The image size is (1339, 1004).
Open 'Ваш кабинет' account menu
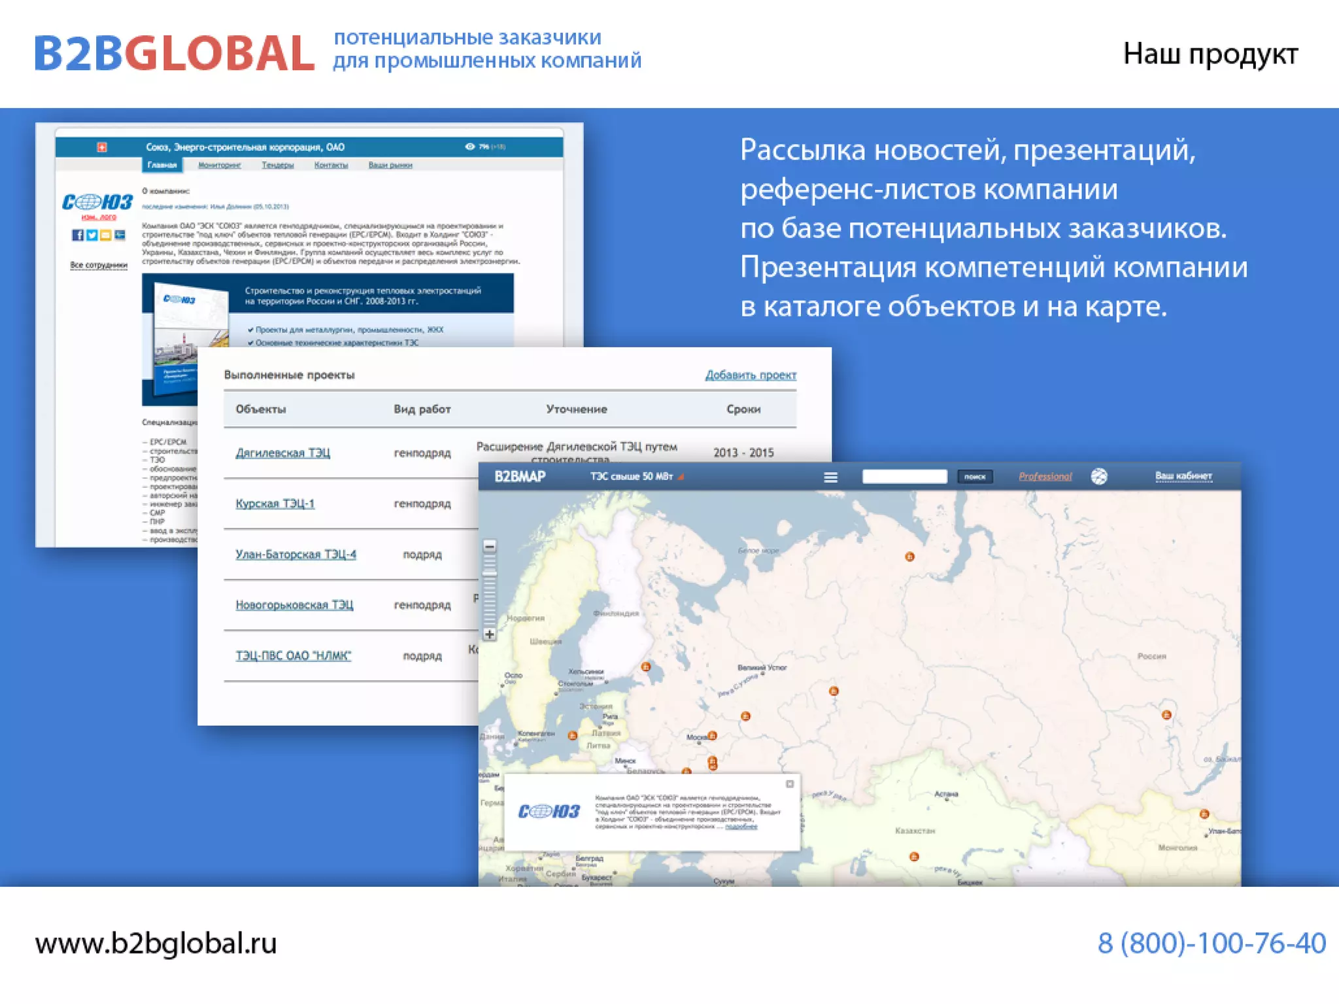coord(1183,476)
